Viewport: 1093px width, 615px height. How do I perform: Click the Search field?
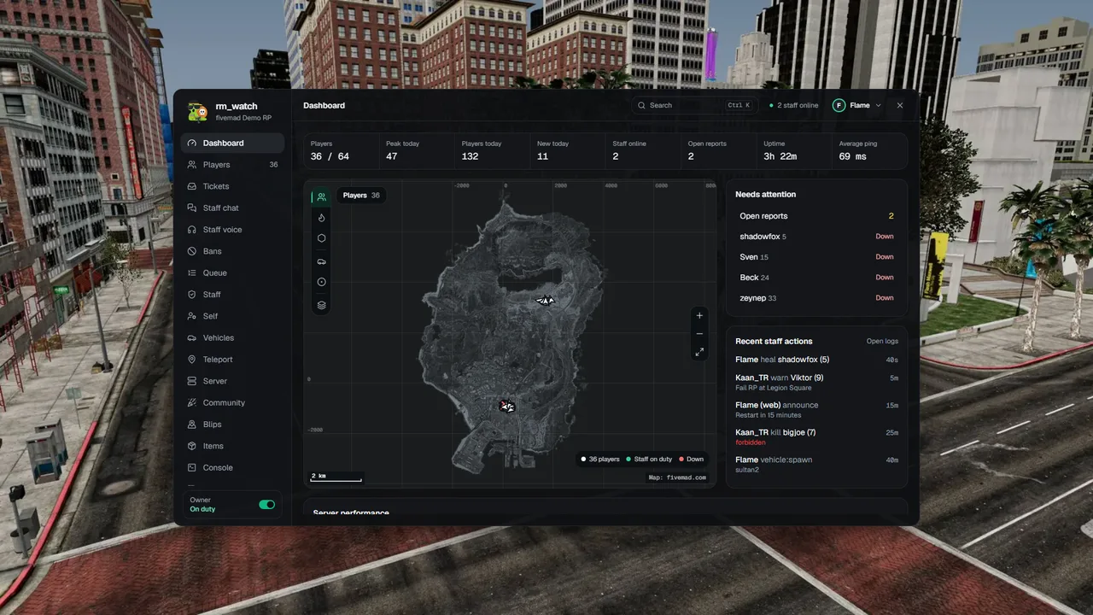[693, 105]
